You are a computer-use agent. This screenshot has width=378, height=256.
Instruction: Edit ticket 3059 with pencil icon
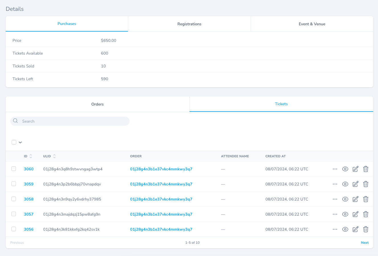(x=355, y=184)
